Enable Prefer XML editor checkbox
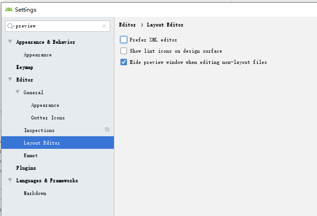Viewport: 317px width, 216px height. tap(124, 40)
